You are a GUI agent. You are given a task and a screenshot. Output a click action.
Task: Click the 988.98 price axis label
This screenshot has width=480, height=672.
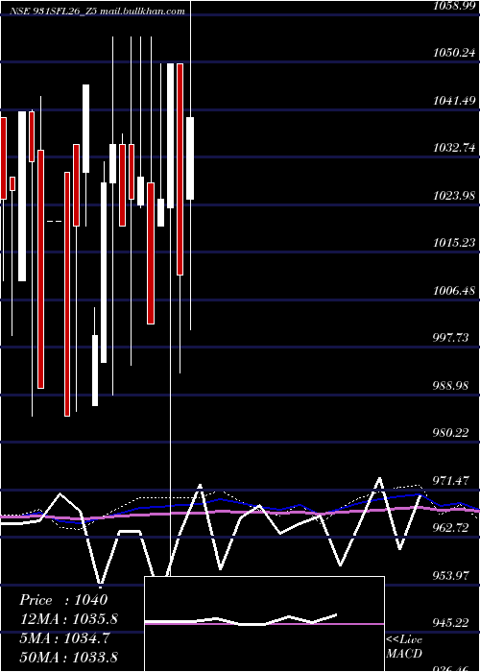[x=450, y=385]
